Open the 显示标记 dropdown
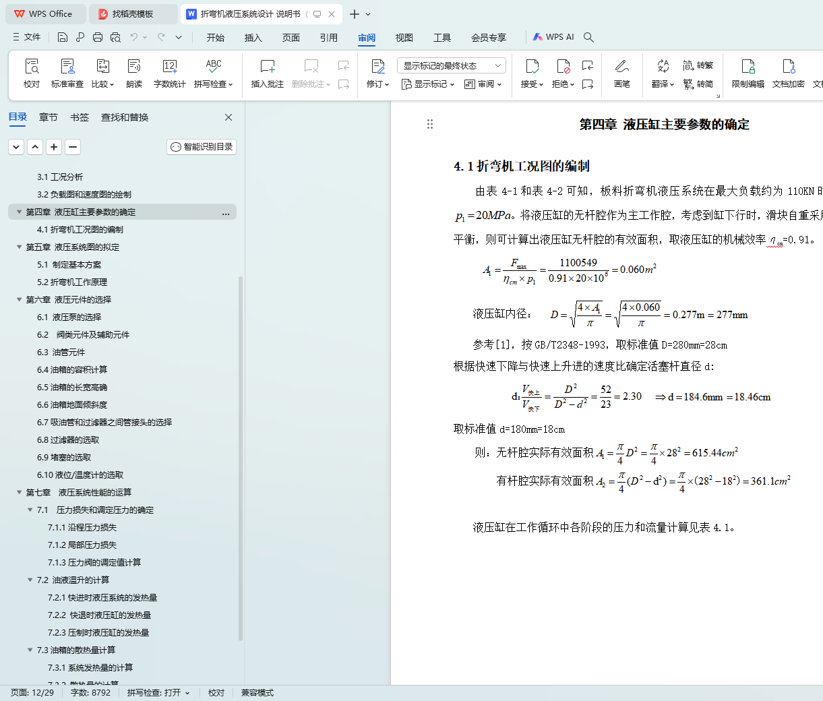This screenshot has width=823, height=701. (428, 84)
